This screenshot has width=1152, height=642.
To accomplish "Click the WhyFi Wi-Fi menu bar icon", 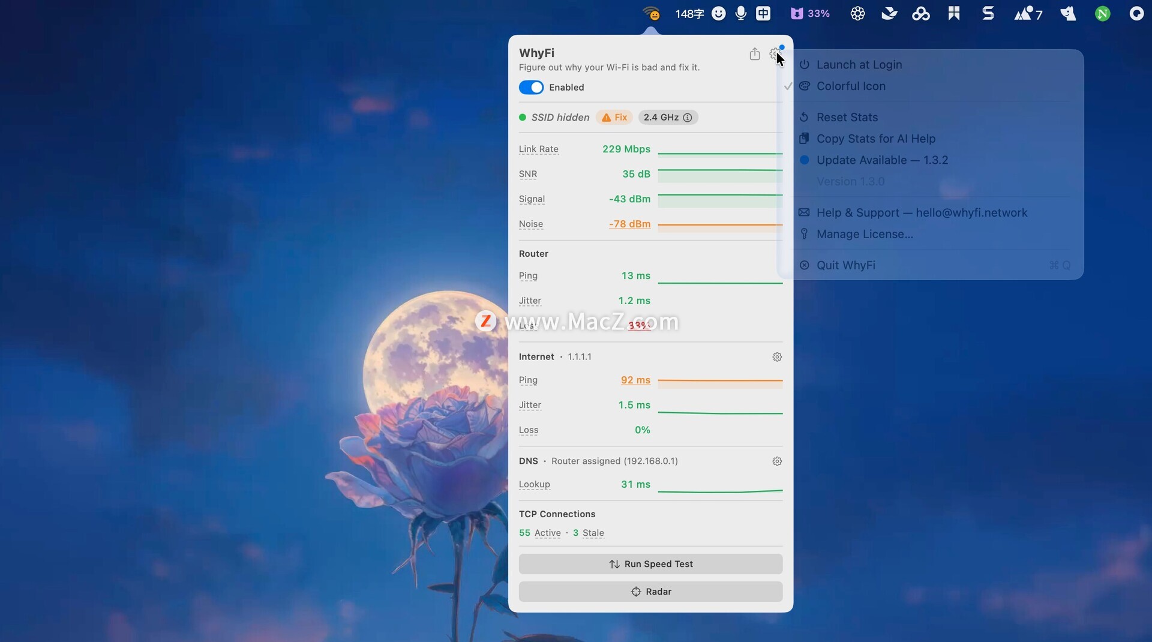I will (651, 13).
